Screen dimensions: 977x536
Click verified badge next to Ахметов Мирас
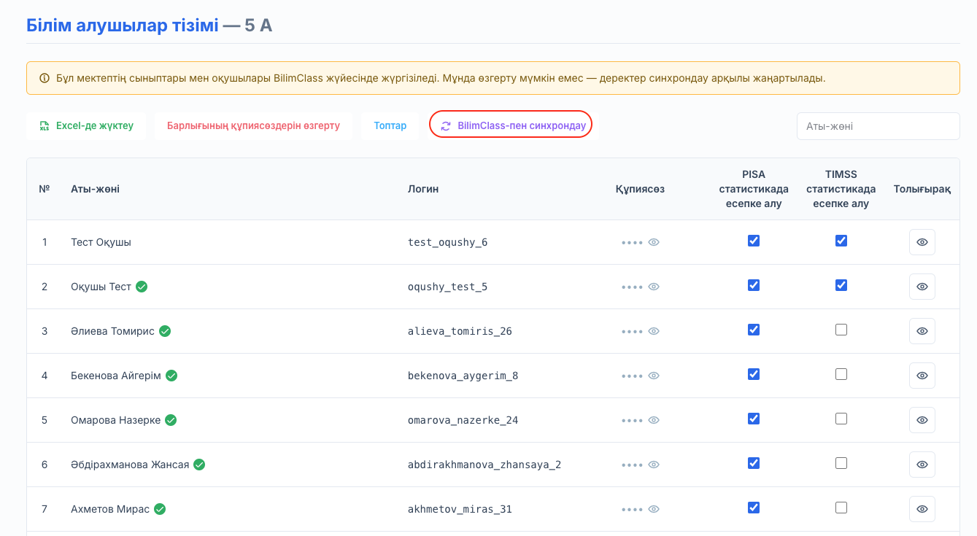(x=160, y=509)
